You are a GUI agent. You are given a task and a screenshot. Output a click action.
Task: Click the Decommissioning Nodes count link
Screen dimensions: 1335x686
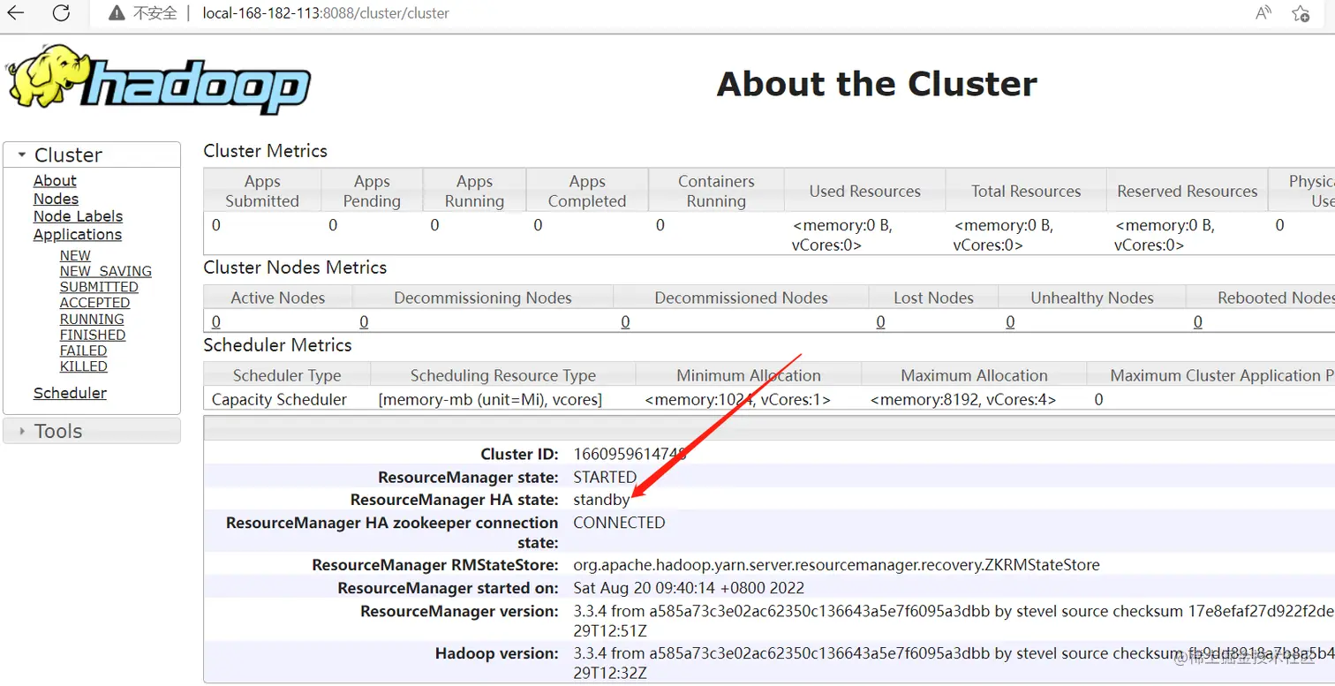[x=364, y=322]
